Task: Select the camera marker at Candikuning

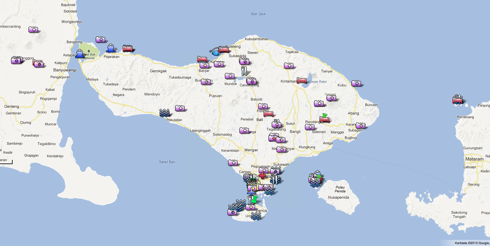Action: point(251,81)
